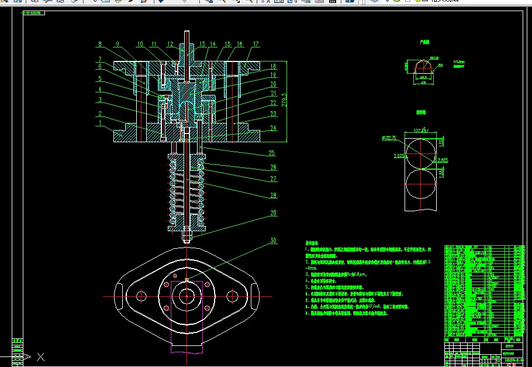The width and height of the screenshot is (532, 367).
Task: Click part number 30 above plan view
Action: [273, 240]
